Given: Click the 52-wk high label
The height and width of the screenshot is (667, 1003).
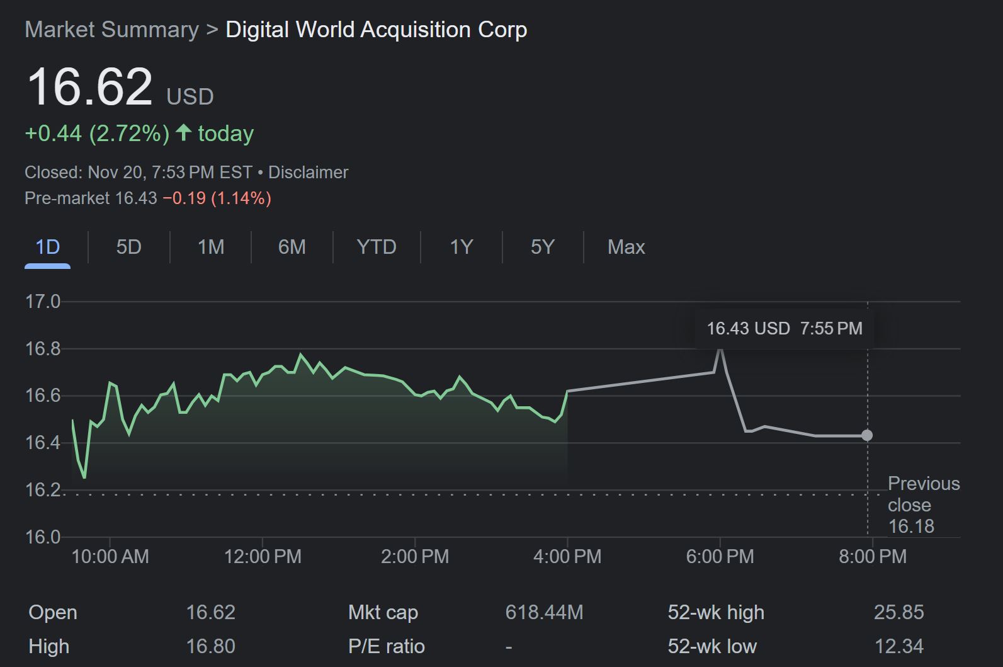Looking at the screenshot, I should pos(716,613).
